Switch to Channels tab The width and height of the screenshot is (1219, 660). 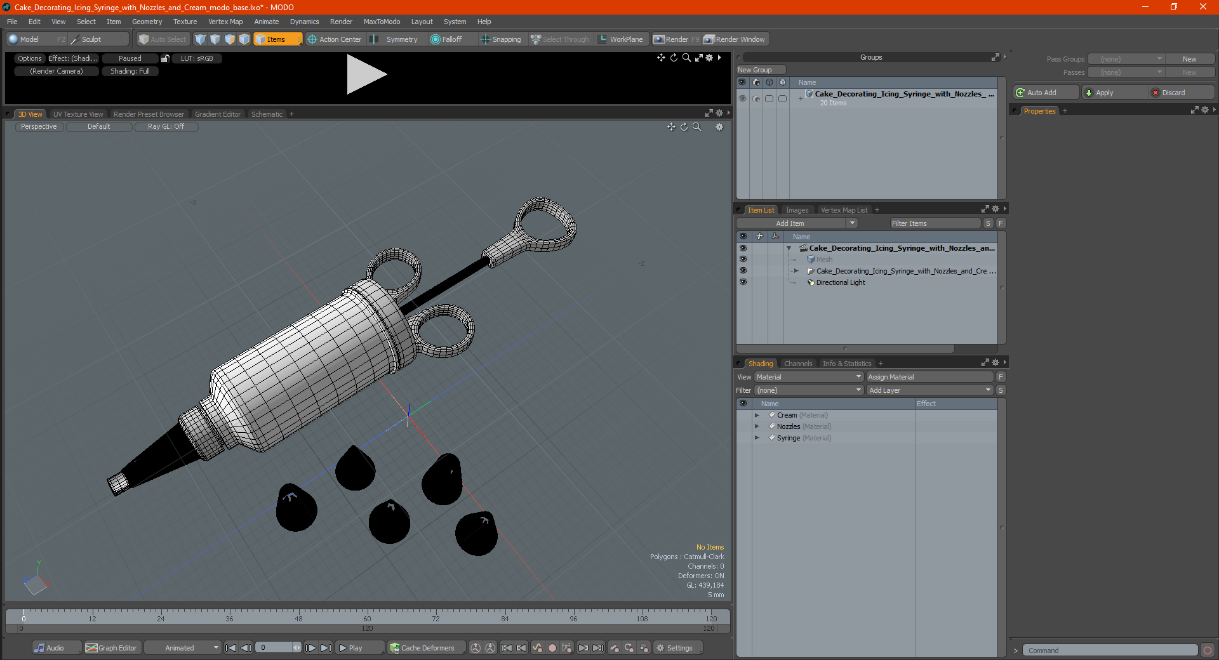tap(798, 364)
